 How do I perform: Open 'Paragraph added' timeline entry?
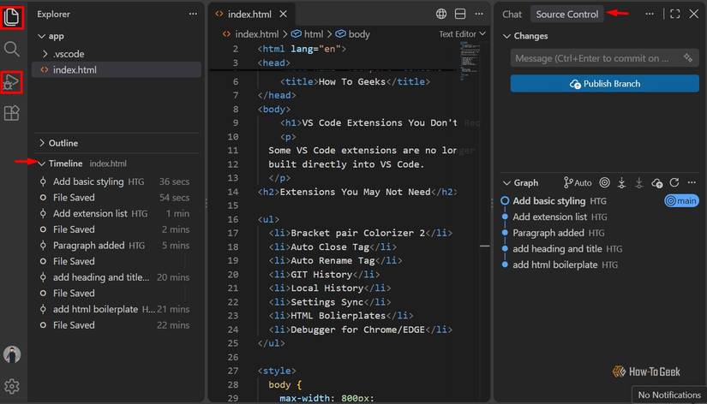tap(117, 246)
